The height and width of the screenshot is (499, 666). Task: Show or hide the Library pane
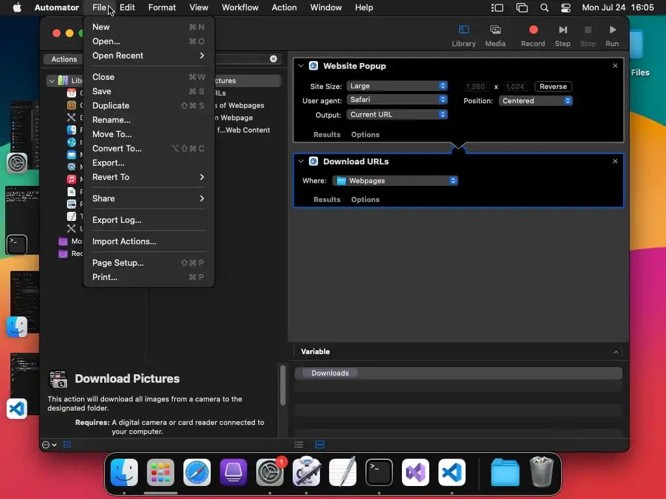point(463,36)
